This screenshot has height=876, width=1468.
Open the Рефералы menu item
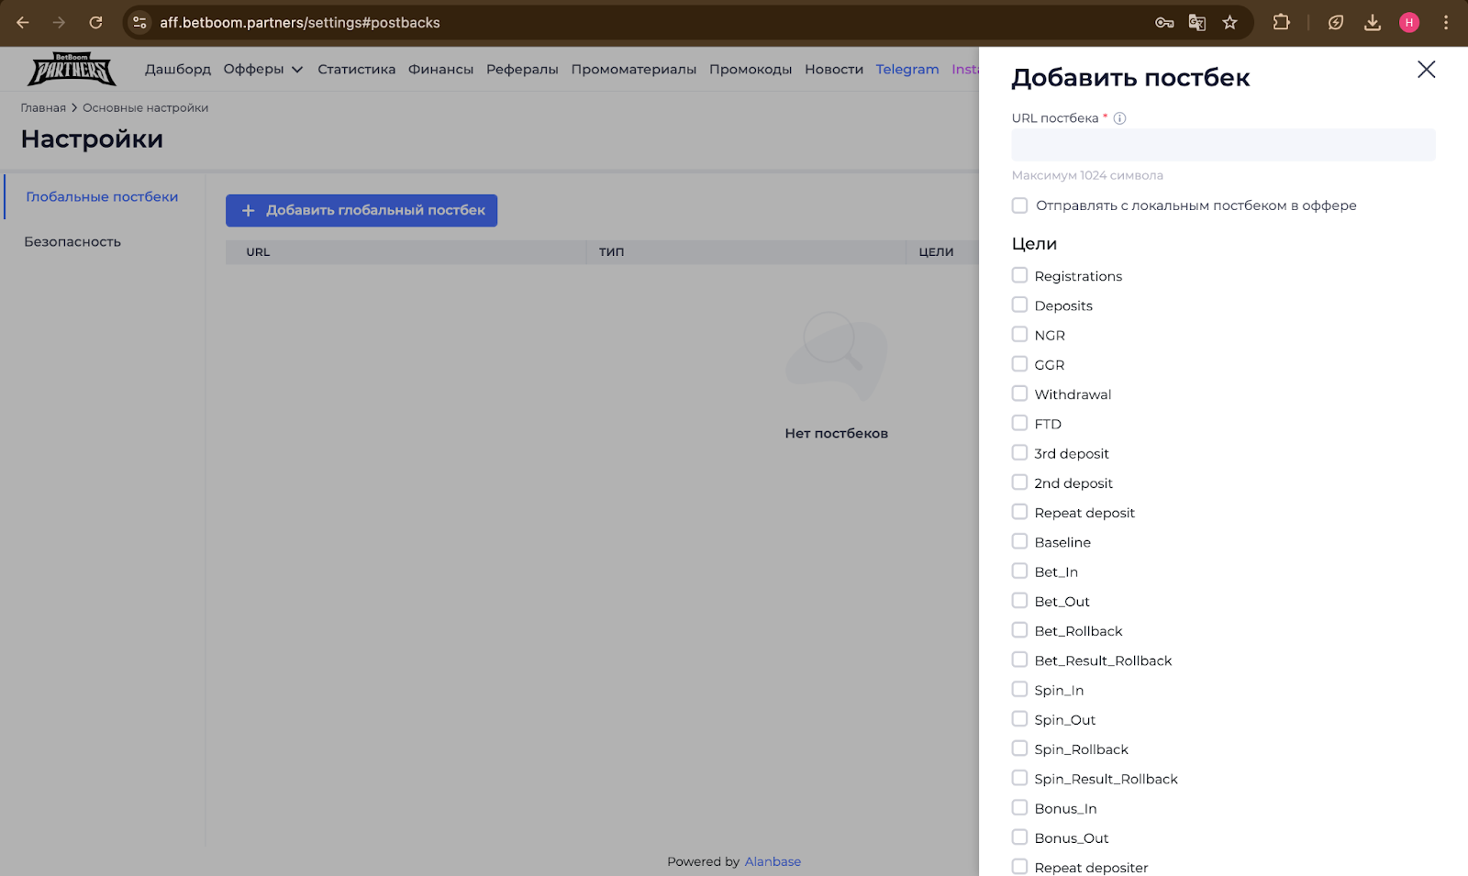point(522,70)
